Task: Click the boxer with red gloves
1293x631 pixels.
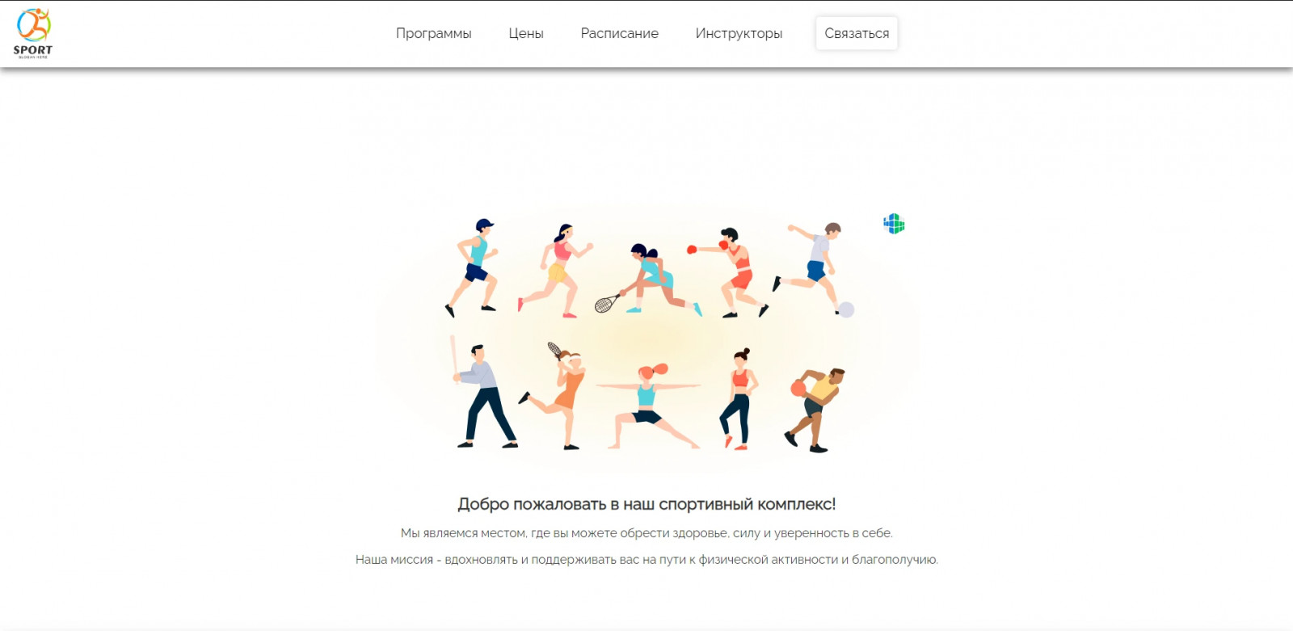Action: pyautogui.click(x=729, y=272)
